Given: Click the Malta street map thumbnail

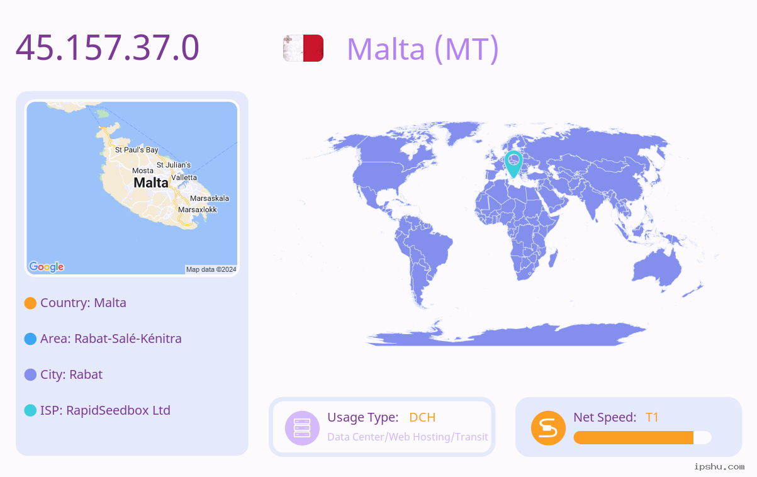Looking at the screenshot, I should click(132, 188).
